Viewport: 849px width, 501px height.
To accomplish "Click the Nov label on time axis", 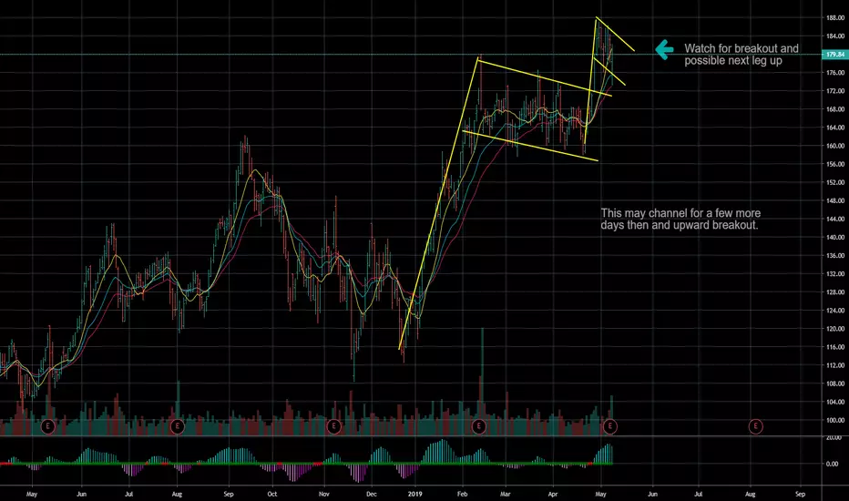I will (323, 494).
